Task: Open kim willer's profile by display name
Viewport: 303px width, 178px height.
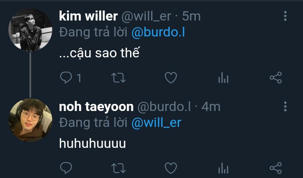Action: click(x=88, y=16)
